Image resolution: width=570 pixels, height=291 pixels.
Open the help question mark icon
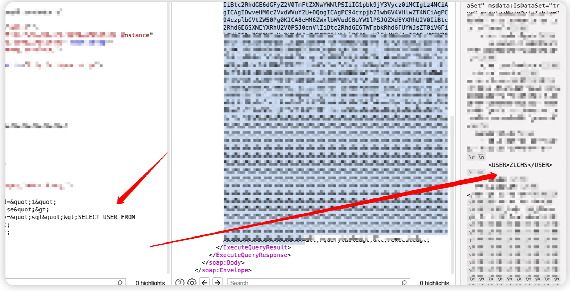point(180,282)
